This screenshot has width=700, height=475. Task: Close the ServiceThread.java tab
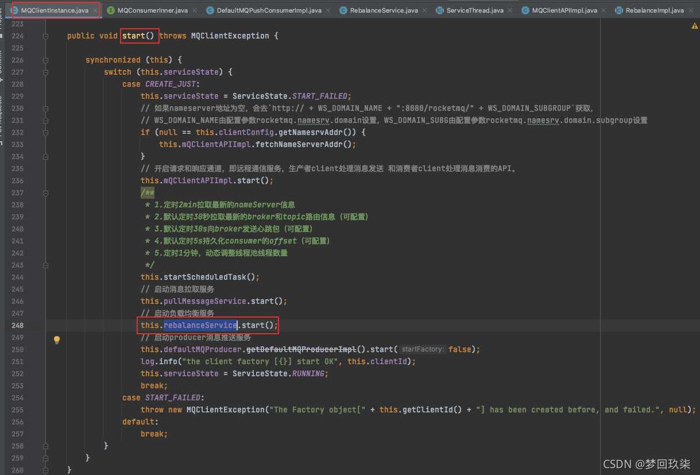[x=510, y=10]
